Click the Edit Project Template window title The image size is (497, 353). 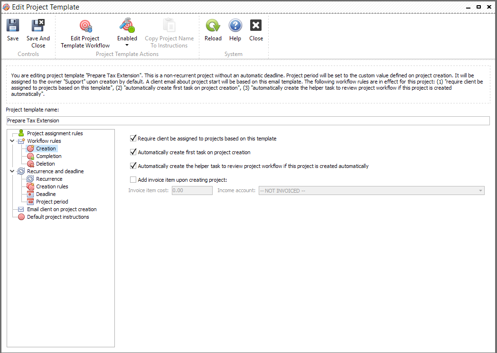click(x=46, y=7)
